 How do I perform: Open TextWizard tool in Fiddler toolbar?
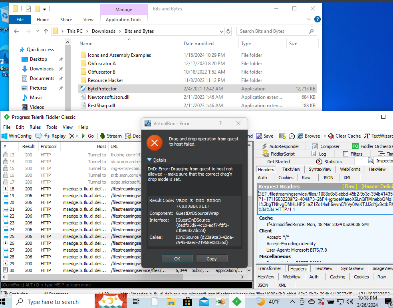(x=378, y=136)
